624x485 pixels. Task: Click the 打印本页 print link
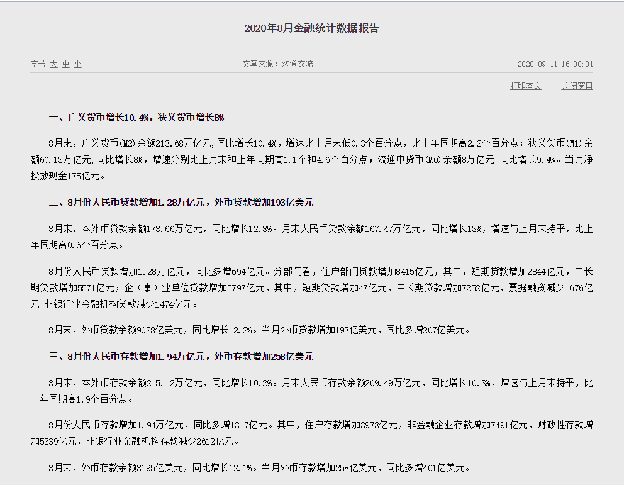pos(526,86)
